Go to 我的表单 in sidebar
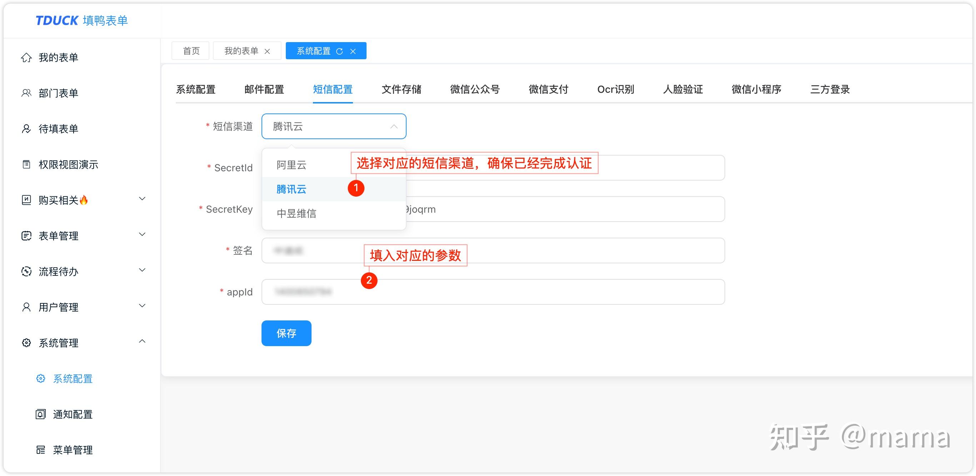 [x=58, y=57]
